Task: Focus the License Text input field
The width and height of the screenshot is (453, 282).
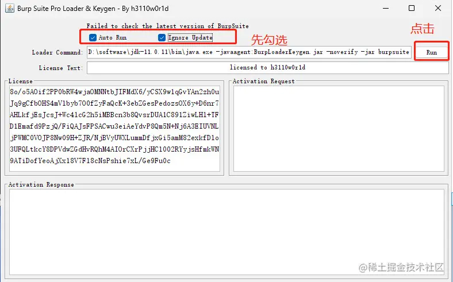Action: (267, 68)
